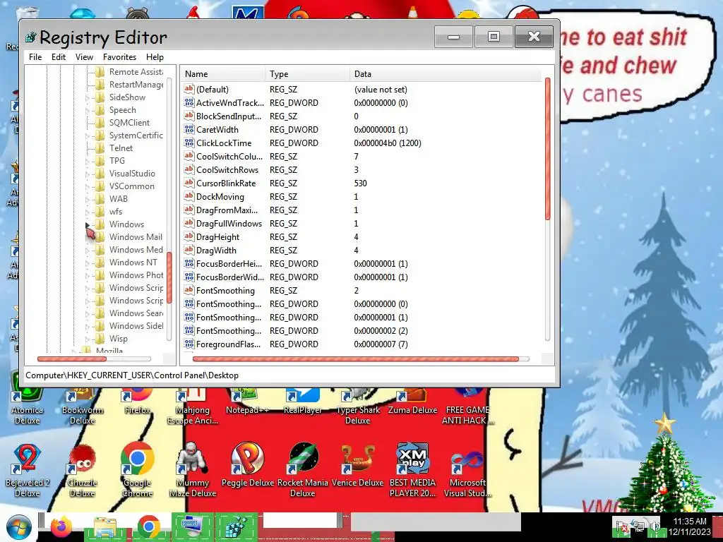723x542 pixels.
Task: Click the folder icon of the Speech key
Action: coord(100,109)
